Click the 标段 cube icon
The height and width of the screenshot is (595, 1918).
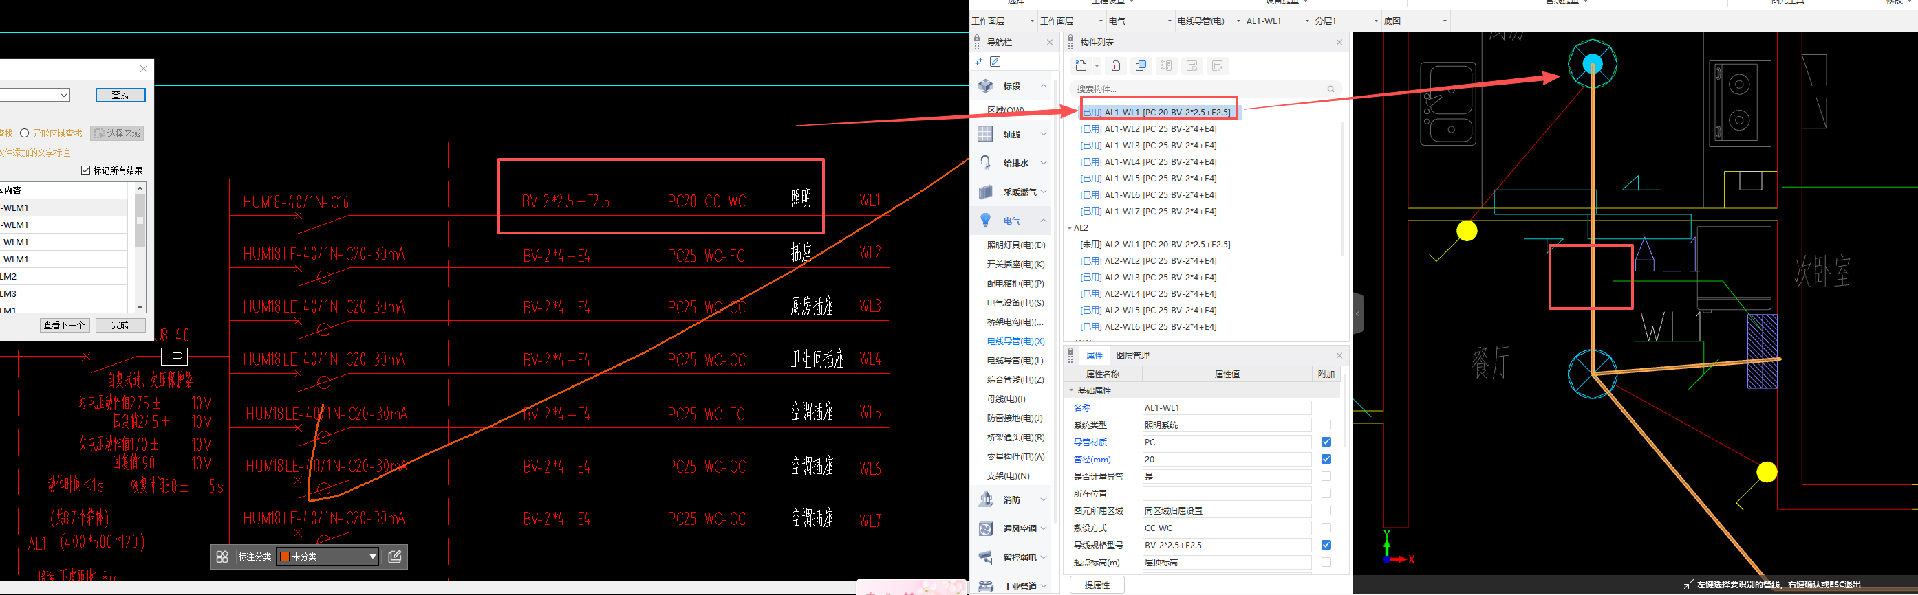coord(986,87)
